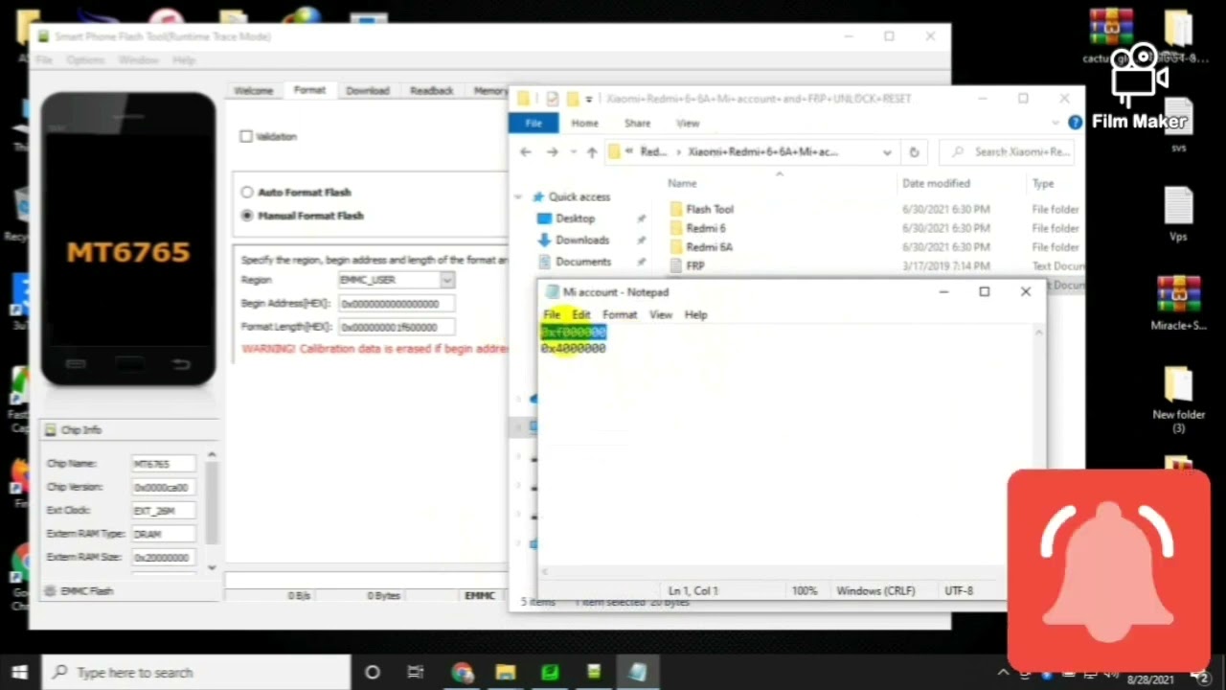1226x690 pixels.
Task: Show hidden system tray icons
Action: [1005, 672]
